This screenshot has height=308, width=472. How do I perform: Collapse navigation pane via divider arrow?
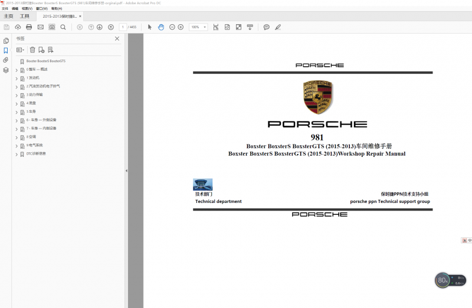pos(126,171)
